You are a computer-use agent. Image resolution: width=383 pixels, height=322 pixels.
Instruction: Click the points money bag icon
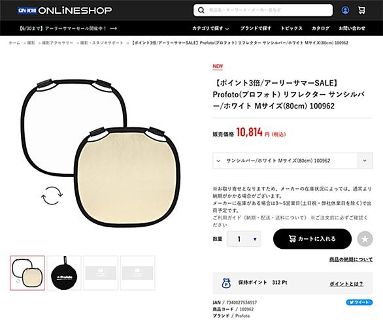(x=226, y=283)
